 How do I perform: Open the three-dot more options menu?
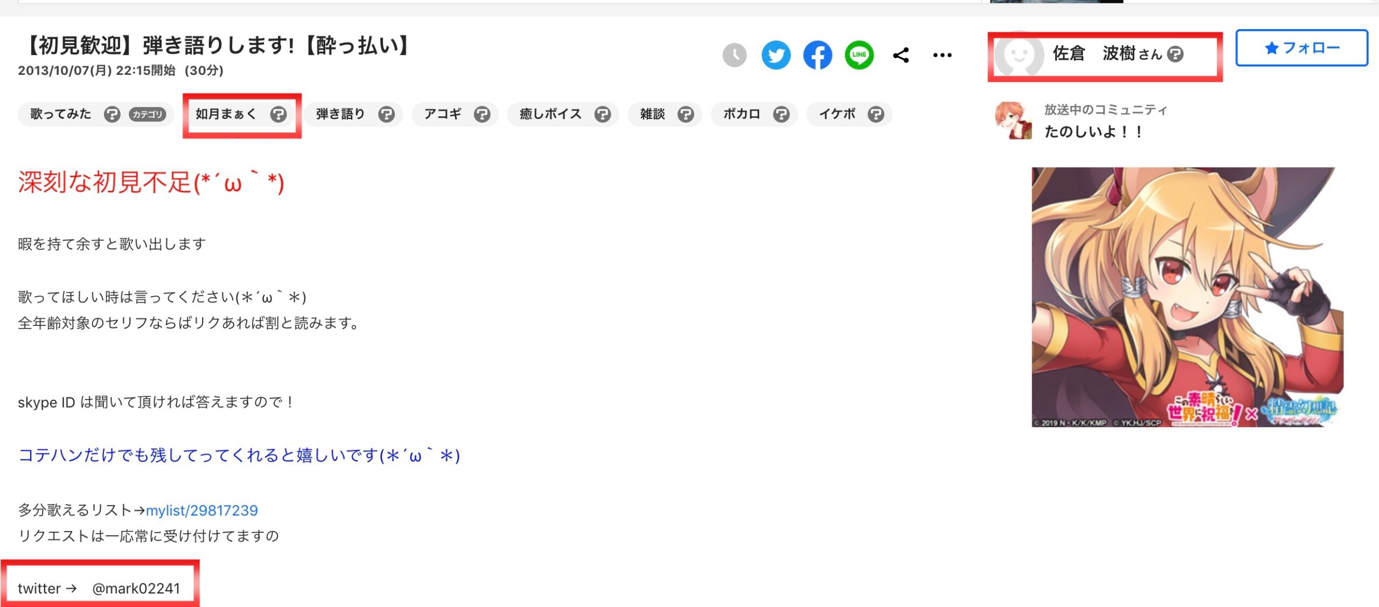click(x=942, y=55)
